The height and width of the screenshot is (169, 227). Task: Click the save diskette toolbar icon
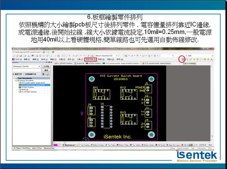click(x=21, y=56)
